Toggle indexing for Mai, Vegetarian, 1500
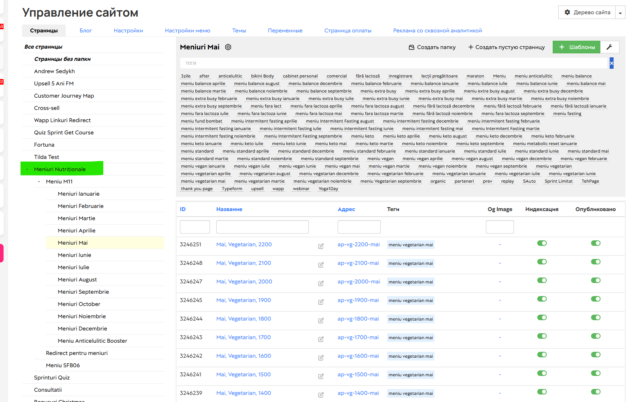 [542, 373]
